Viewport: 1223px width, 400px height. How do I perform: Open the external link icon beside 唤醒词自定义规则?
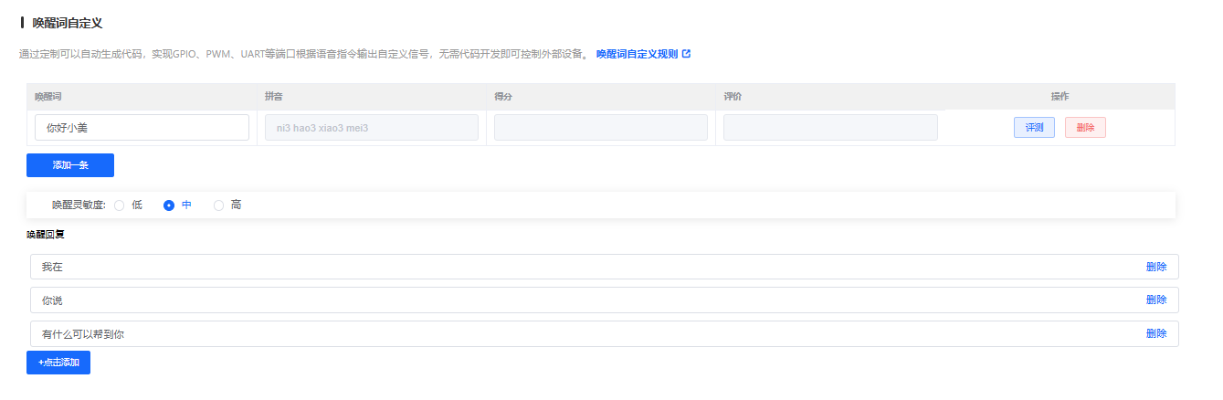click(686, 54)
